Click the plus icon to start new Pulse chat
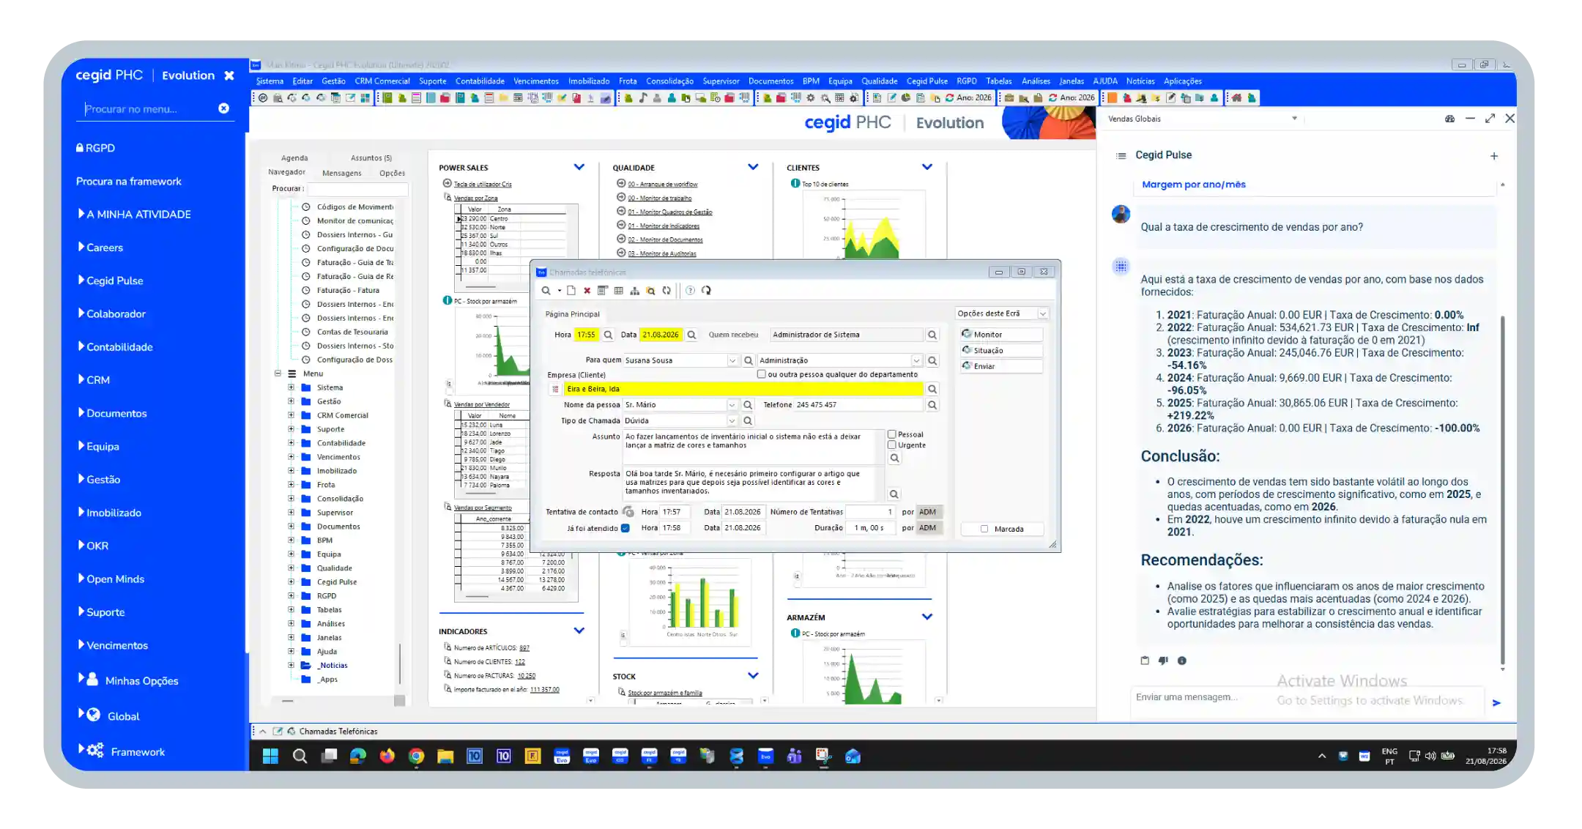Image resolution: width=1582 pixels, height=829 pixels. point(1494,156)
